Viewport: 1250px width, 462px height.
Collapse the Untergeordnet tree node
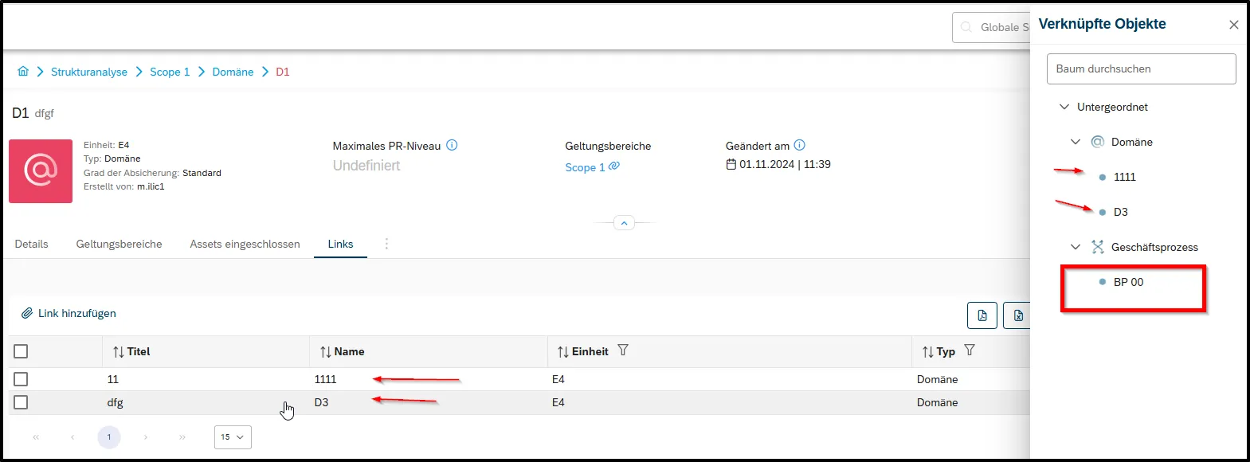tap(1064, 107)
